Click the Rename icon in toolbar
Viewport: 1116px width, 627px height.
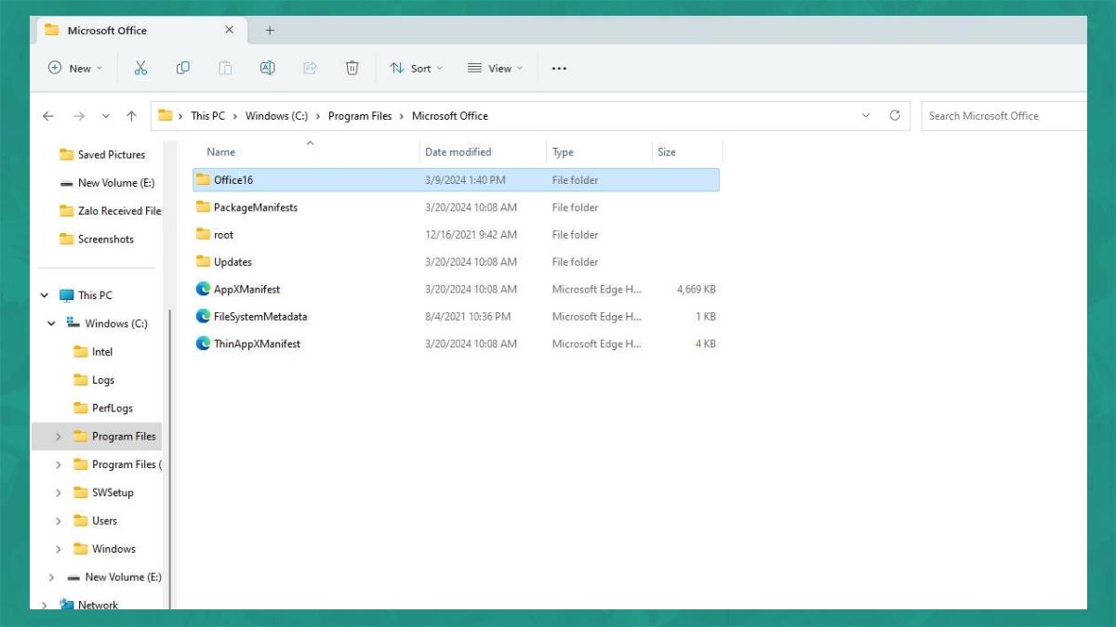267,68
